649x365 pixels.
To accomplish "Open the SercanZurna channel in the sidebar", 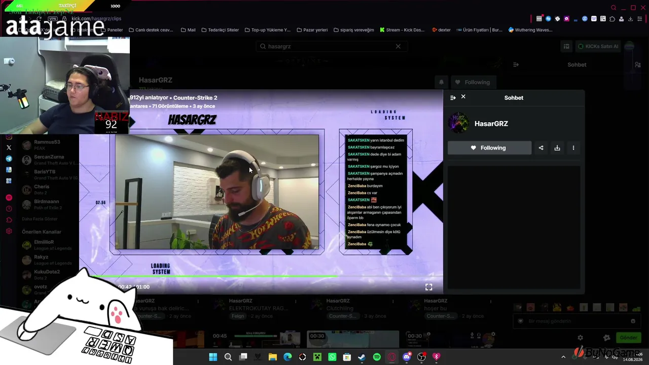I will (x=50, y=160).
